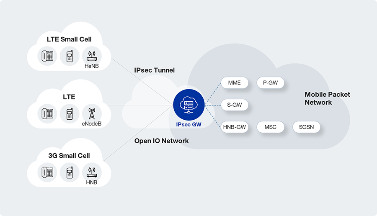Click the mobile handset icon in 3G Small Cell
This screenshot has height=216, width=377.
70,172
